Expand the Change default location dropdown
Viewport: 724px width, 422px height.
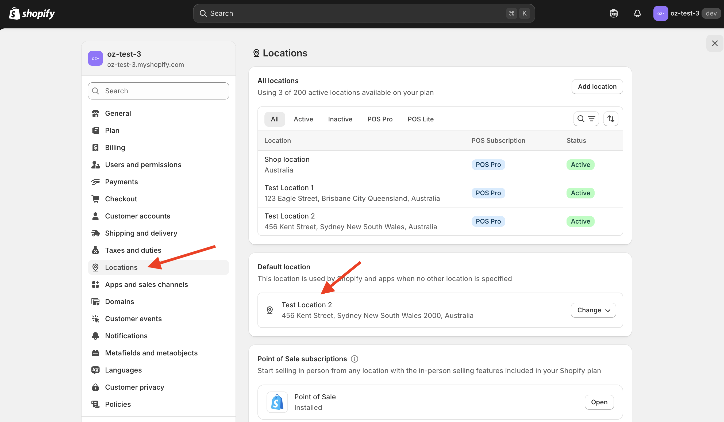click(x=593, y=310)
